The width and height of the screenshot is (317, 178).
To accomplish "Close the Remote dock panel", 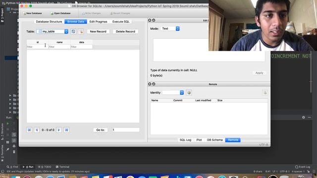I will (150, 84).
